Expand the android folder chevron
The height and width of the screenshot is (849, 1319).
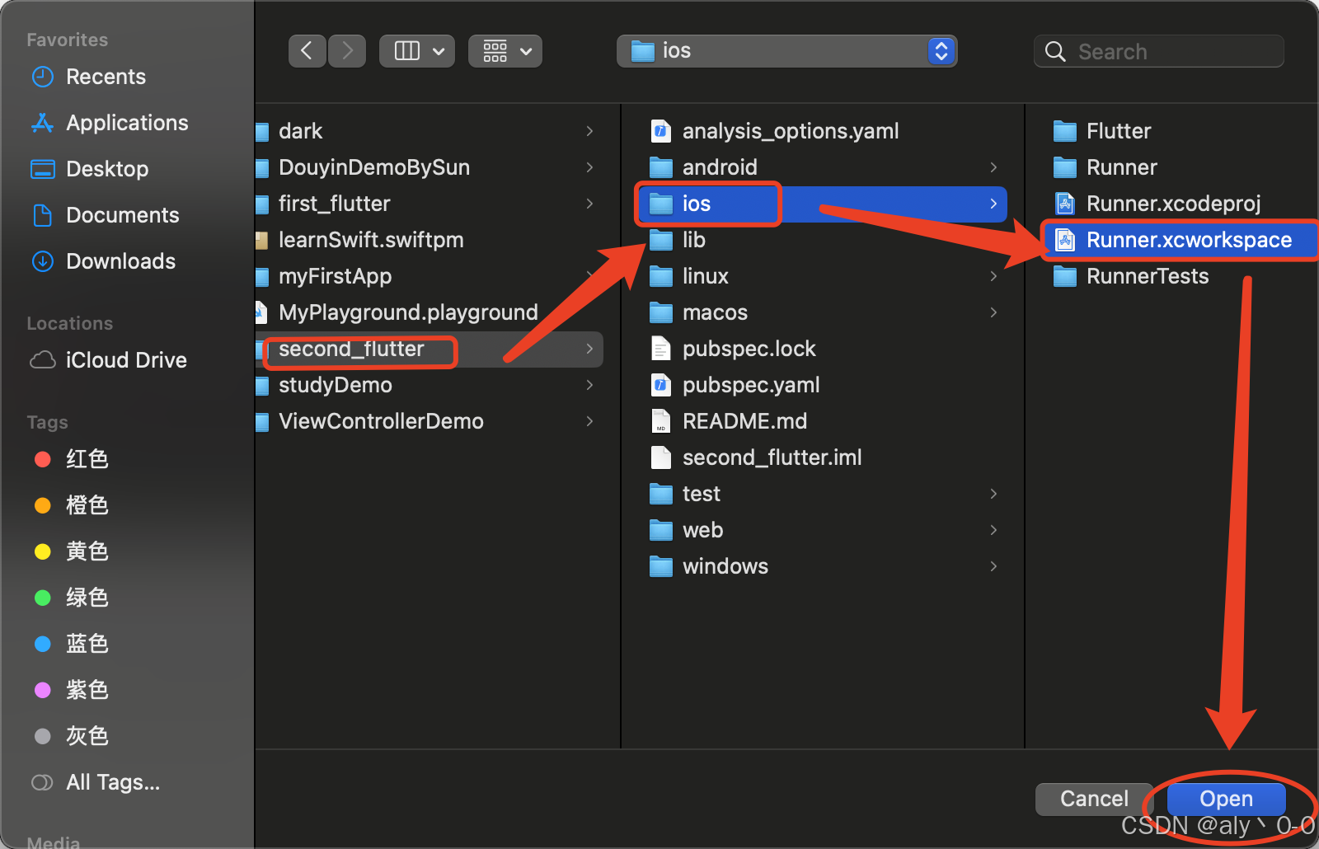[x=993, y=167]
